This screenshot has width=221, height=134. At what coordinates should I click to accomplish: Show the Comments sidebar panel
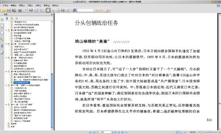point(2,39)
